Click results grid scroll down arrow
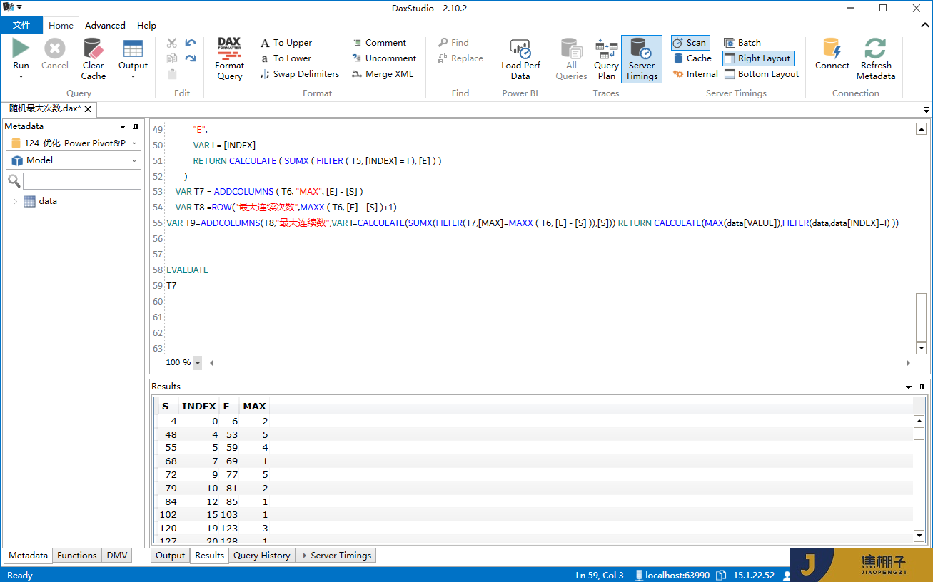The width and height of the screenshot is (933, 582). pos(919,536)
